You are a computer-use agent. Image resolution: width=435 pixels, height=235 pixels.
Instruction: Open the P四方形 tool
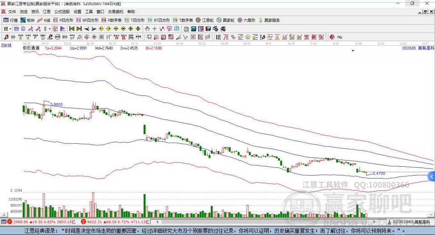63,20
